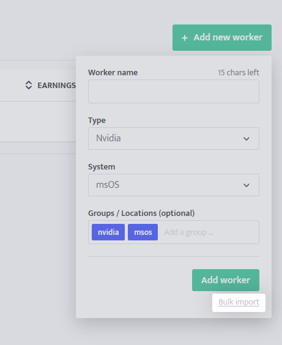Click the Type field label
Image resolution: width=282 pixels, height=345 pixels.
click(97, 121)
